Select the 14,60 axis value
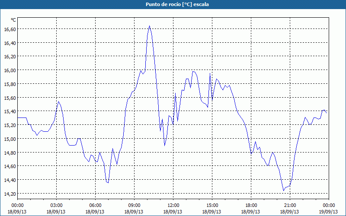Screen dimensions: 346x216 point(10,166)
